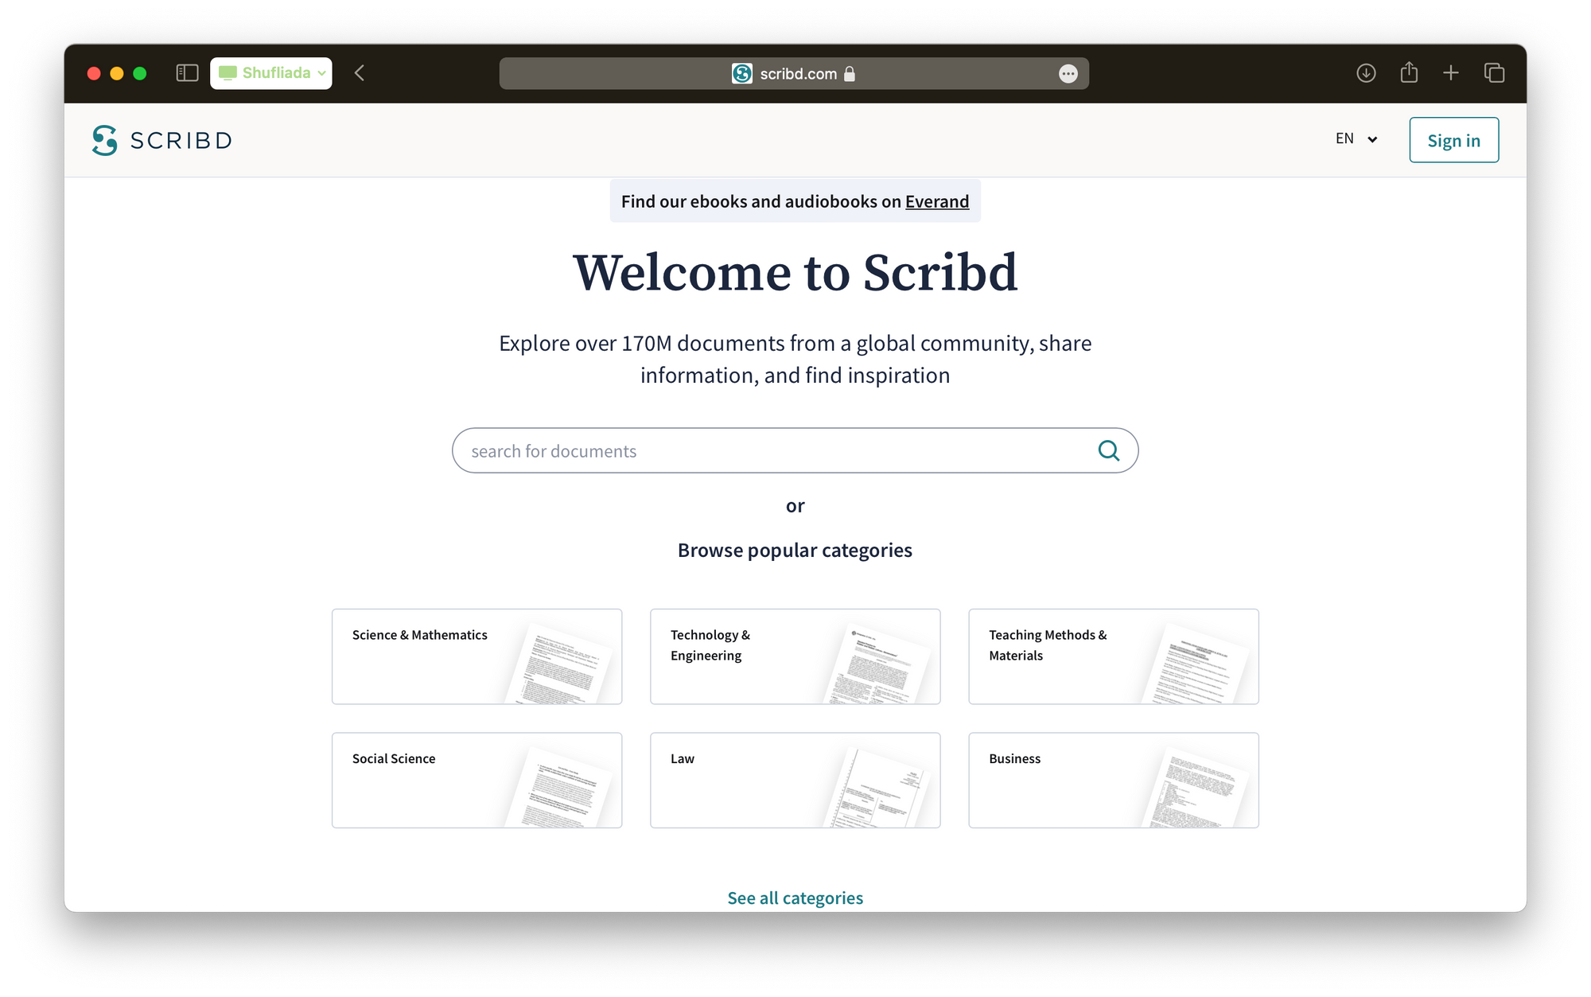The width and height of the screenshot is (1591, 997).
Task: Minimize the window with yellow button
Action: 117,73
